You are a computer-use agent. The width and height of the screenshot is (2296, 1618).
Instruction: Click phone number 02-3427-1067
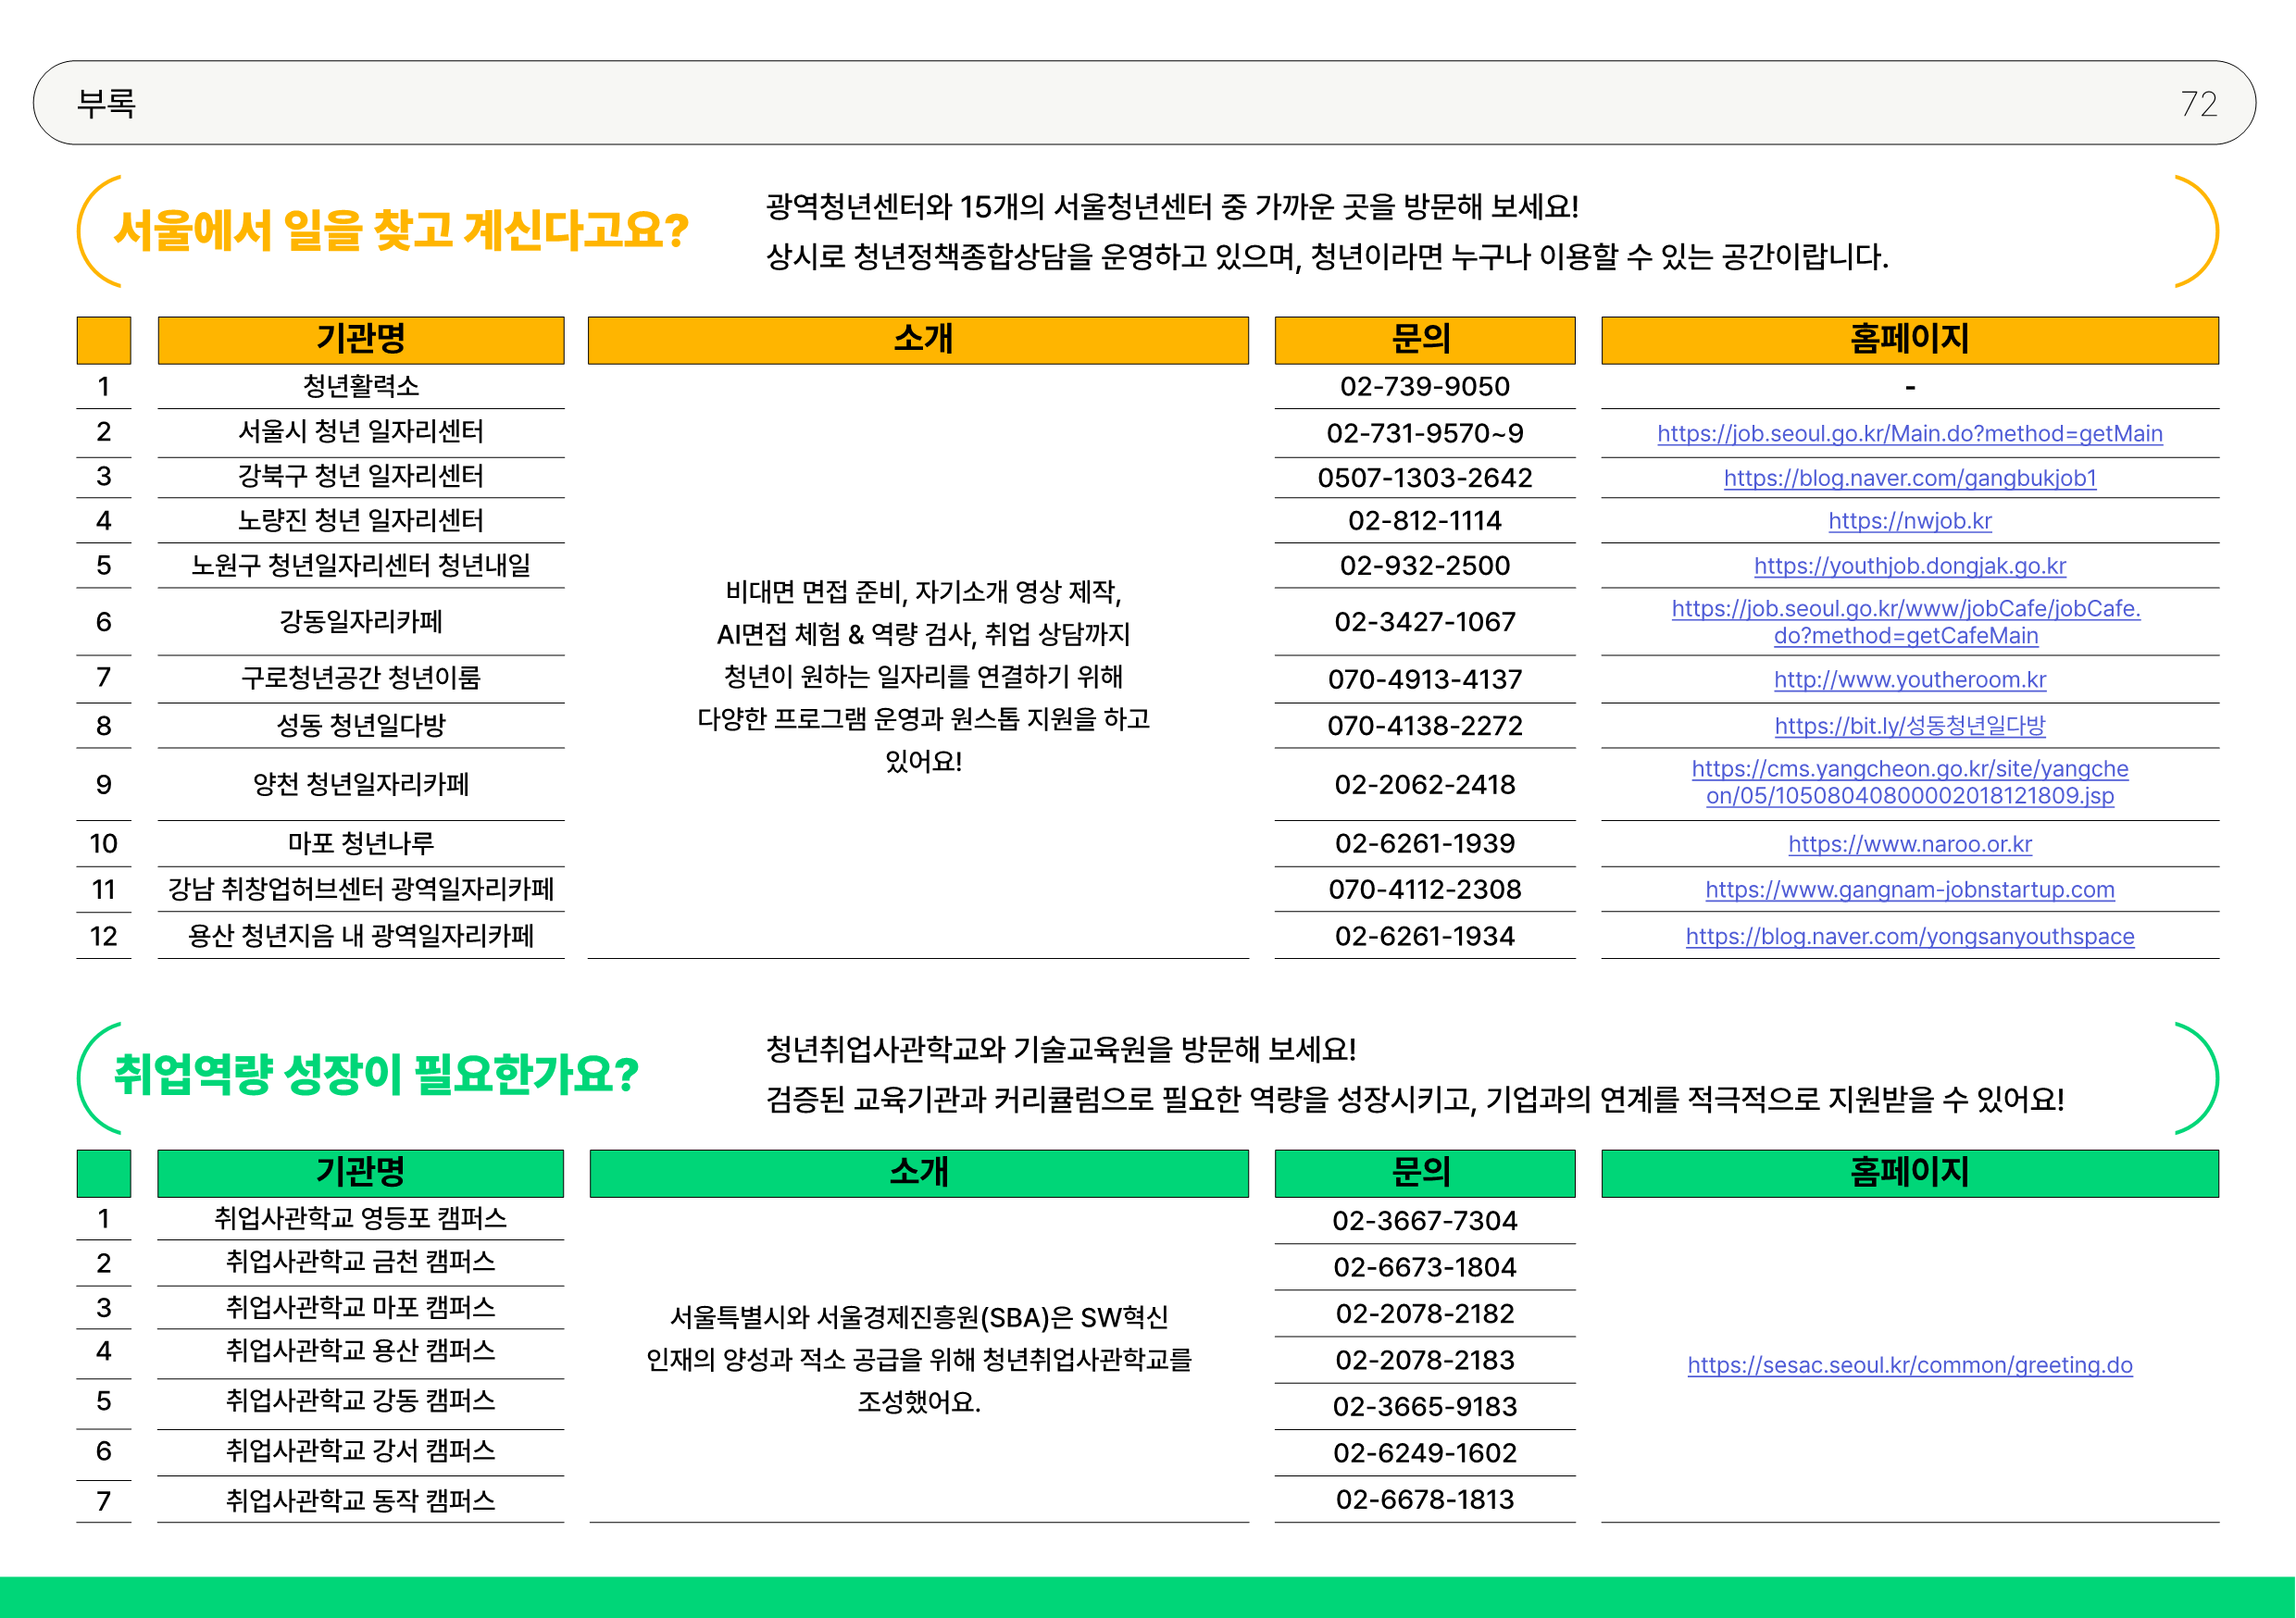point(1424,622)
